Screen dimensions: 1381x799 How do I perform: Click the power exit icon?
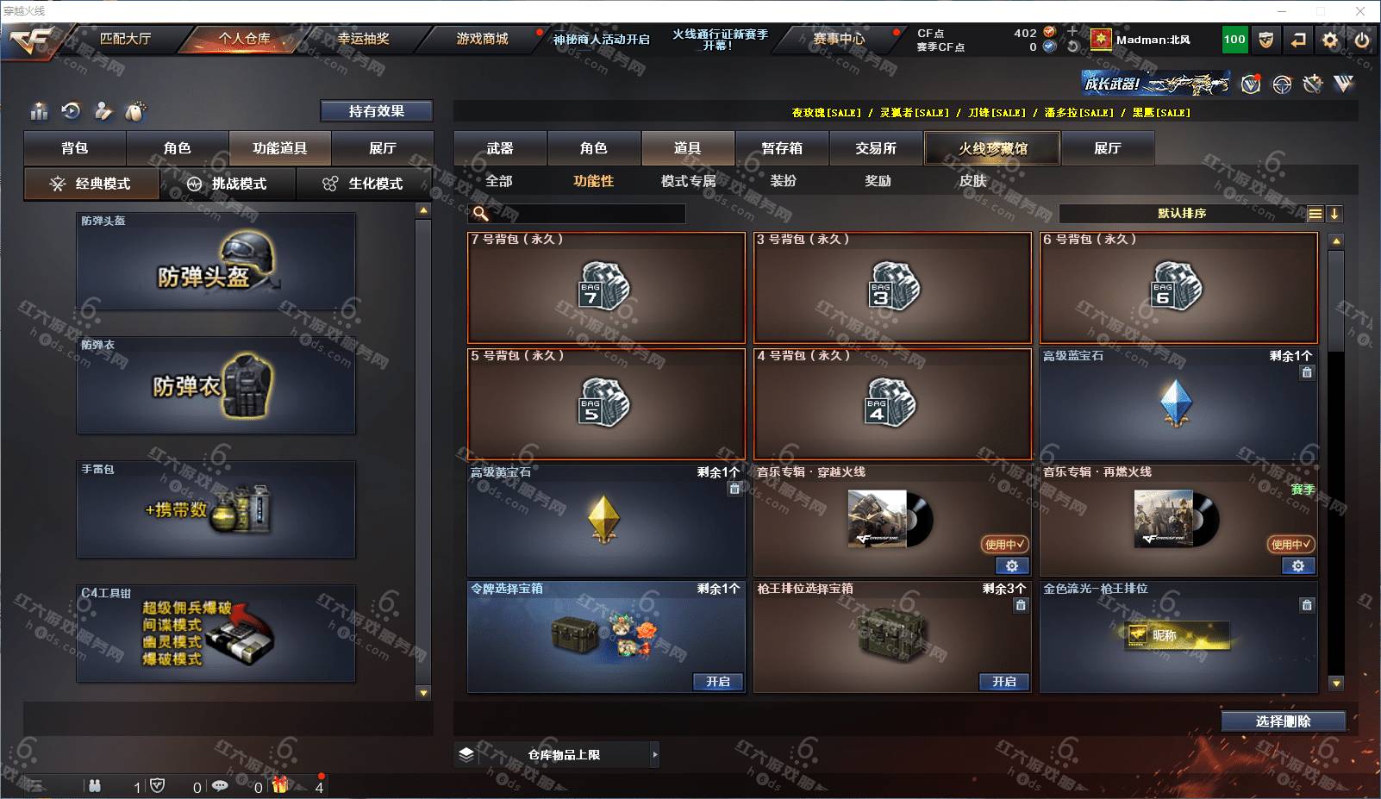click(1362, 40)
